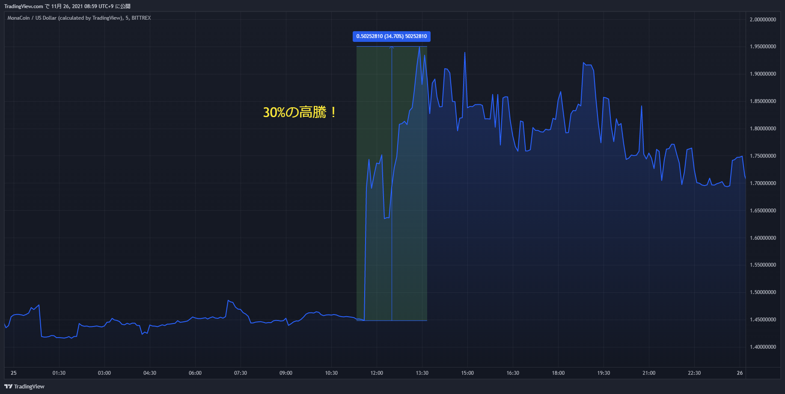The image size is (785, 394).
Task: Click the 1.70000000 price axis label
Action: (x=763, y=183)
